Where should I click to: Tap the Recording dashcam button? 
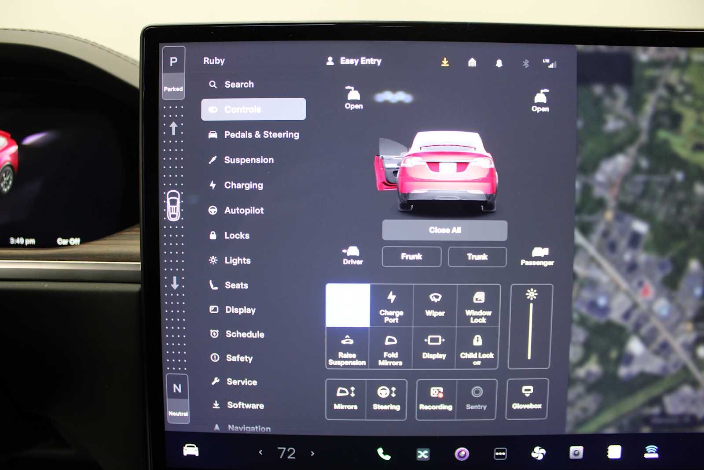click(x=436, y=399)
